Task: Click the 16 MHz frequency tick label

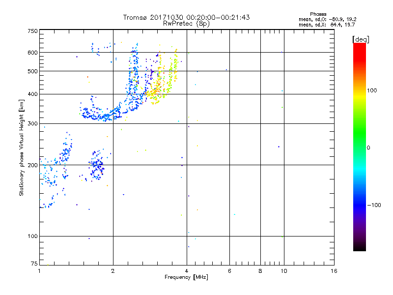Action: (x=334, y=271)
